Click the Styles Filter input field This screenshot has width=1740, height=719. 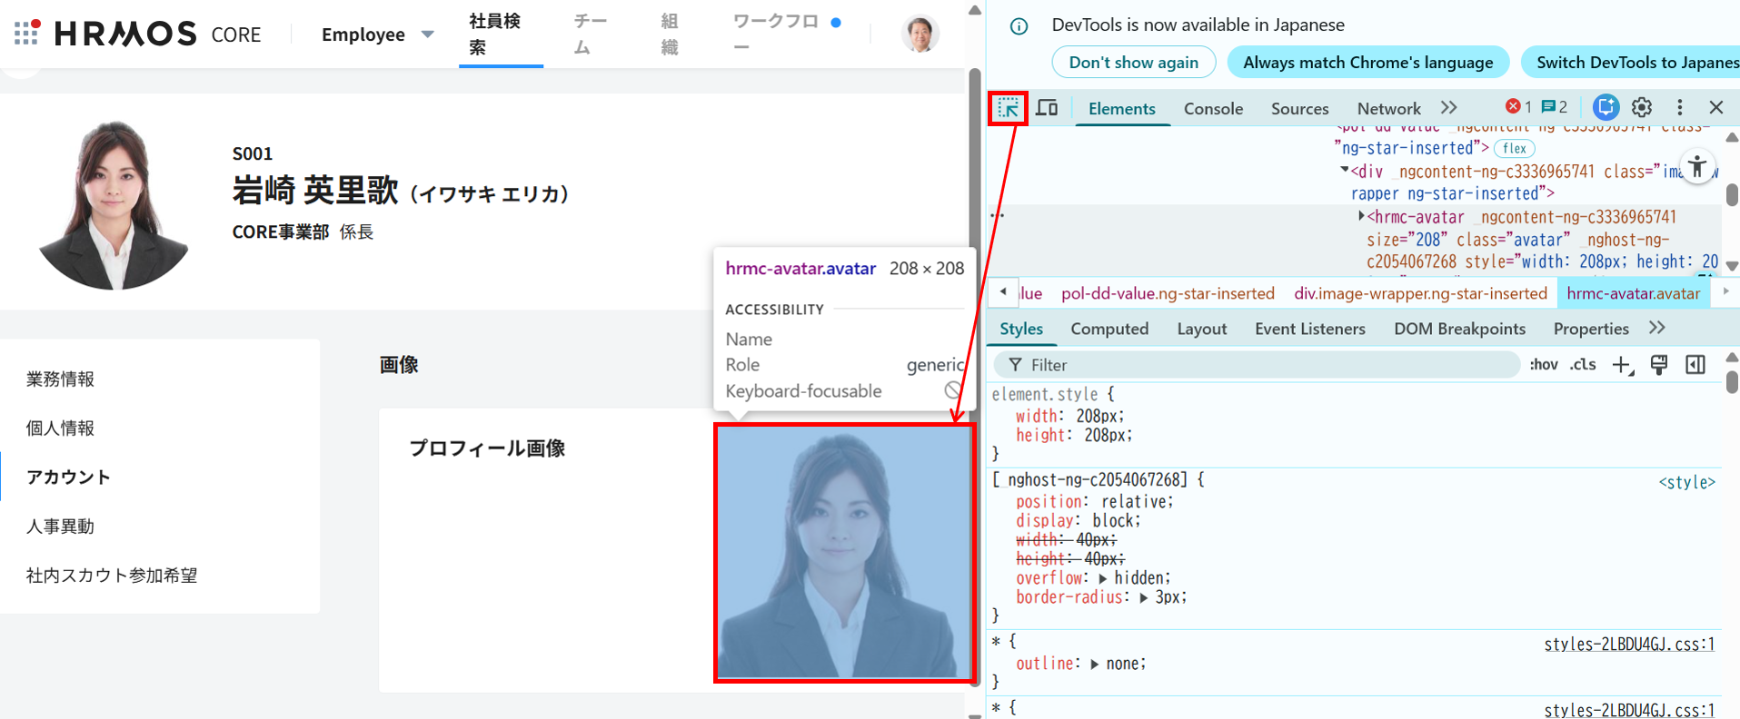(x=1263, y=365)
